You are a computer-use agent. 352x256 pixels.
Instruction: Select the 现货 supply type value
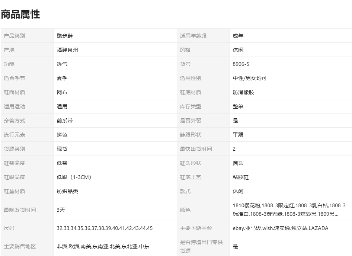tap(62, 149)
